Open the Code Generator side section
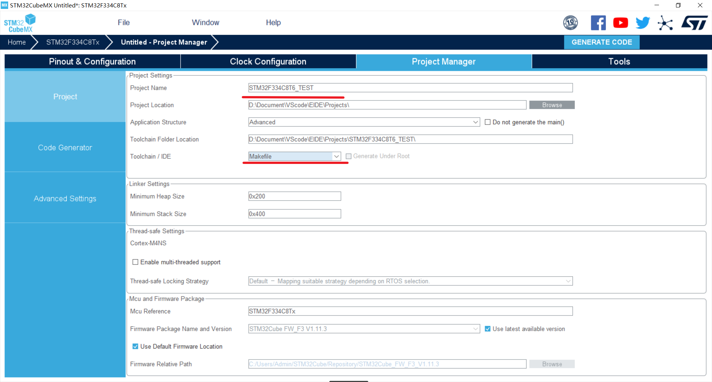 pyautogui.click(x=65, y=147)
